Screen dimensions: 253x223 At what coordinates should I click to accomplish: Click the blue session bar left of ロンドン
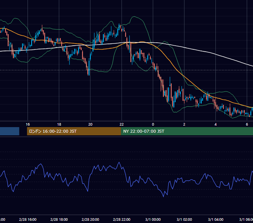[x=10, y=131]
